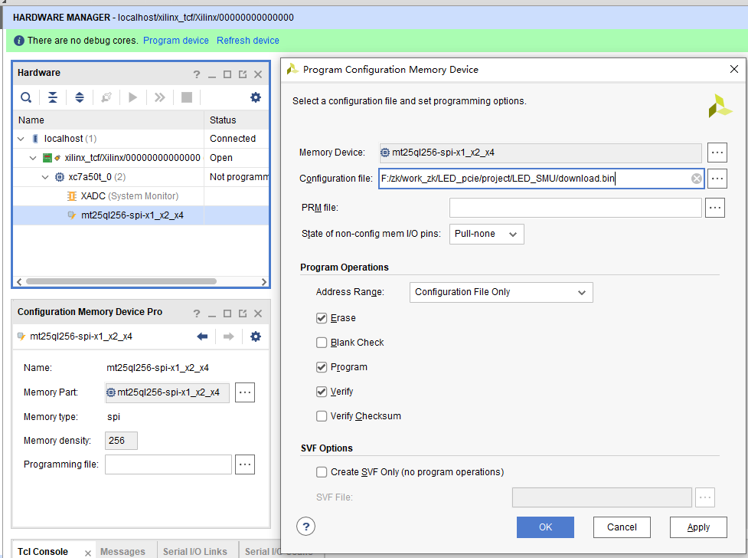Collapse xilinx_tcf tree node
Image resolution: width=748 pixels, height=558 pixels.
click(x=33, y=158)
